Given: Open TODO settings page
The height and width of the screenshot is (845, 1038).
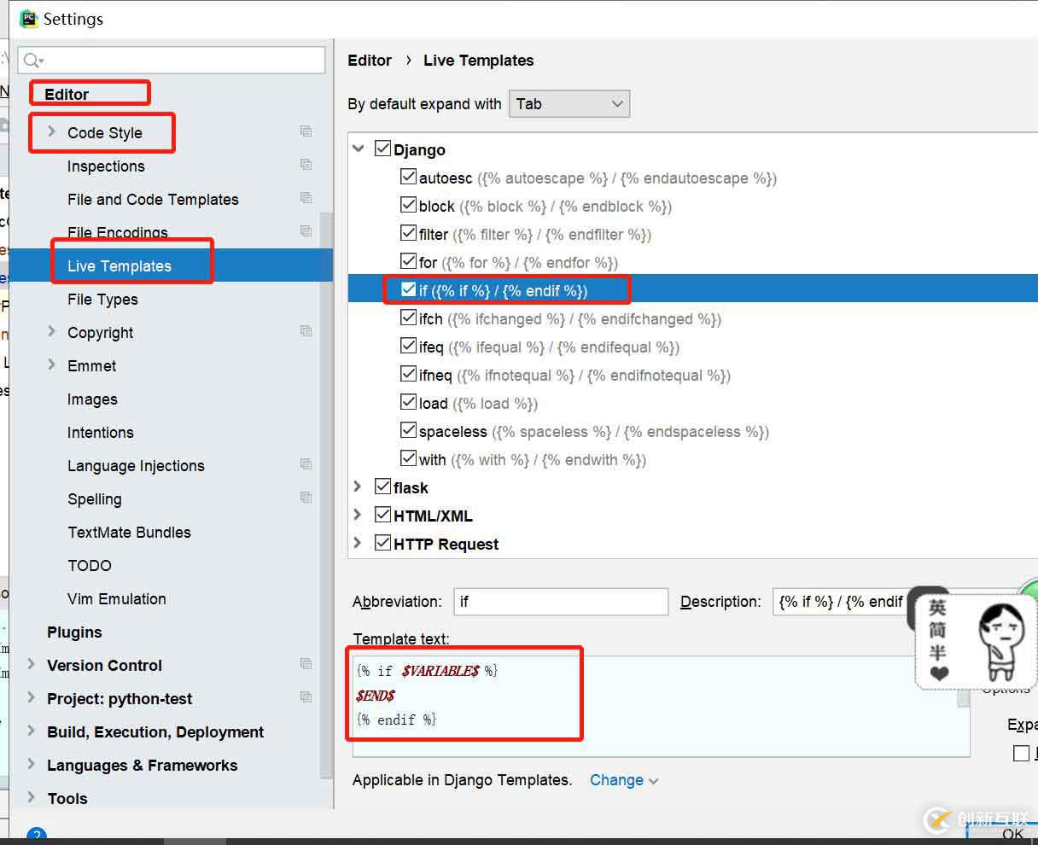Looking at the screenshot, I should pyautogui.click(x=90, y=566).
